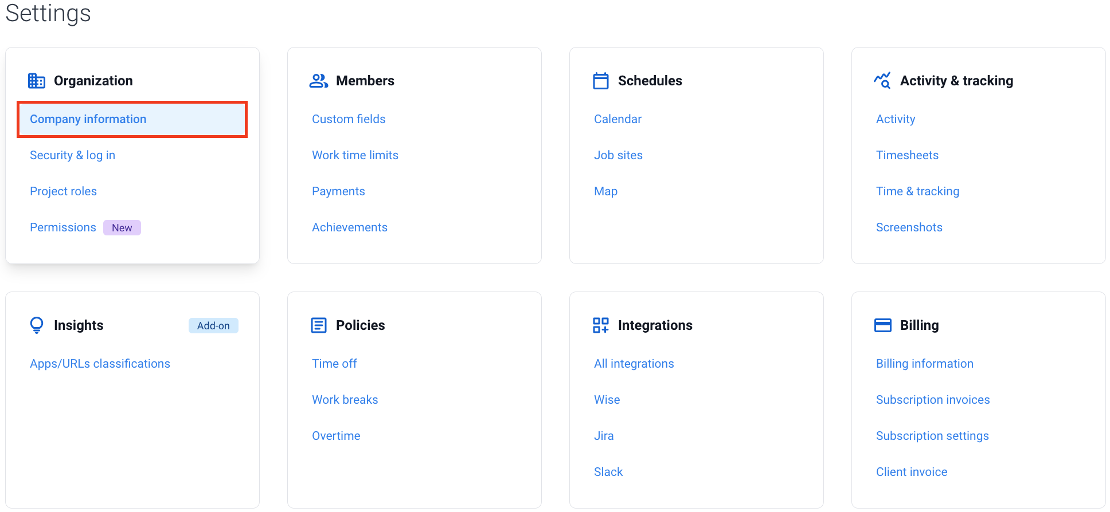Go to Client invoice settings
Viewport: 1110px width, 512px height.
click(x=912, y=472)
